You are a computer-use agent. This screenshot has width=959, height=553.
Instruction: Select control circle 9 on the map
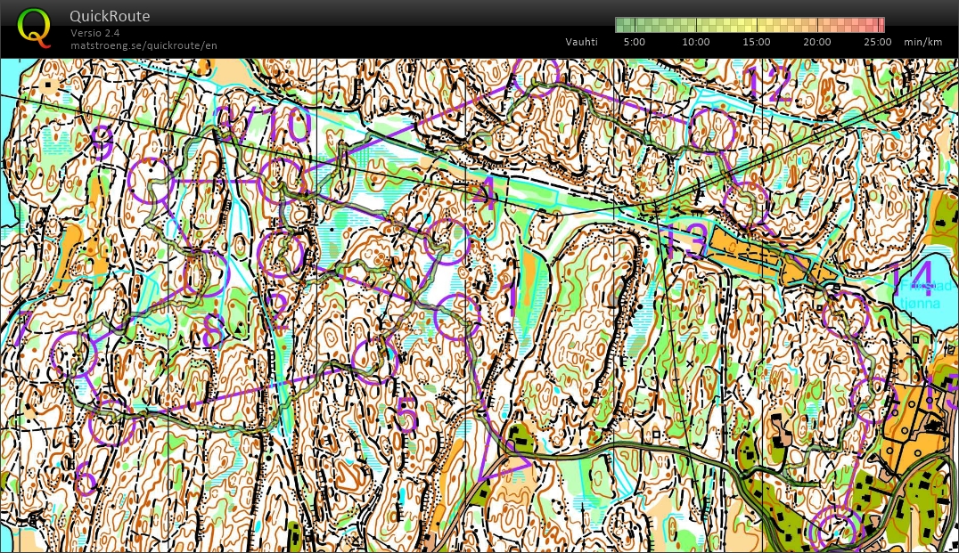coord(151,180)
